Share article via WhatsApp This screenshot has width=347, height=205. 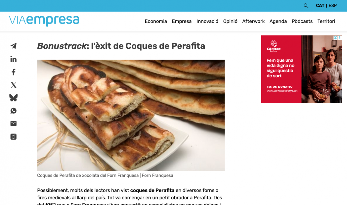pos(13,111)
